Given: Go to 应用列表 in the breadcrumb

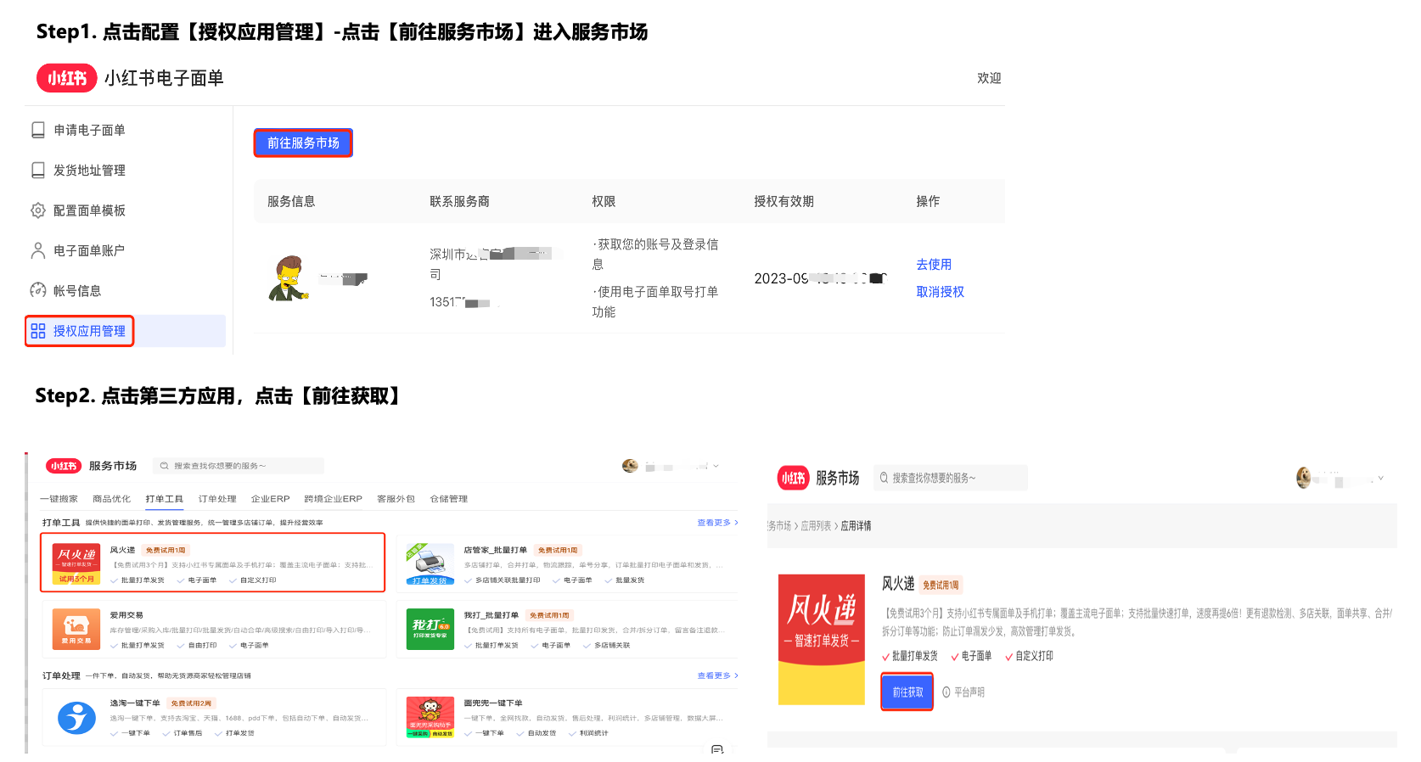Looking at the screenshot, I should pyautogui.click(x=816, y=526).
